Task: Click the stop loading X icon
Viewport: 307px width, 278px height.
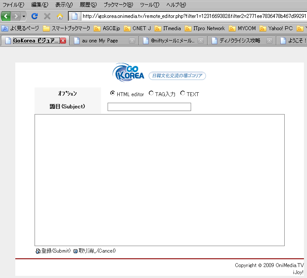Action: 47,16
